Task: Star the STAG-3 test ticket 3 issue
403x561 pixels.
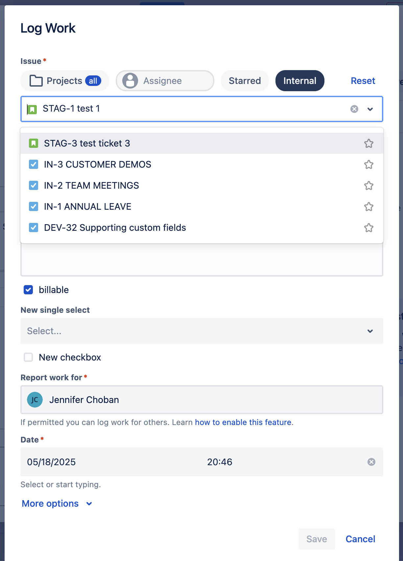Action: pos(368,144)
